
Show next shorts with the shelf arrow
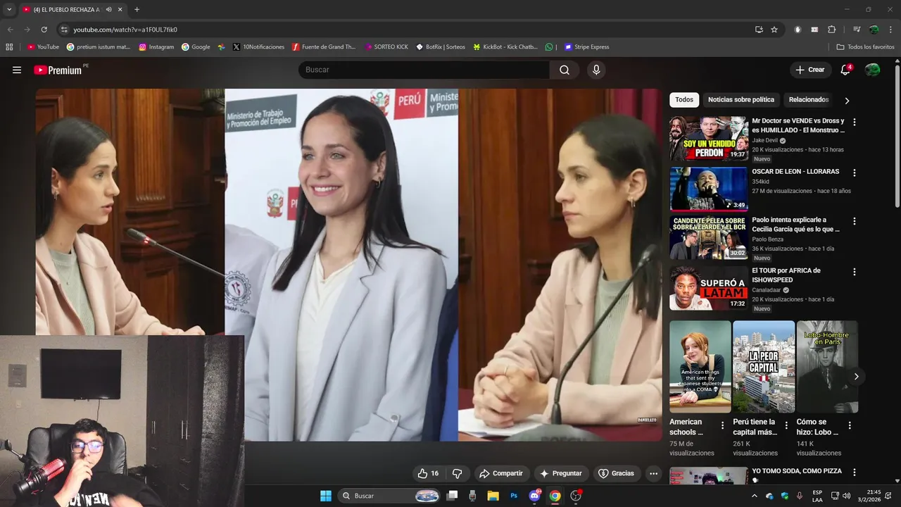tap(856, 377)
